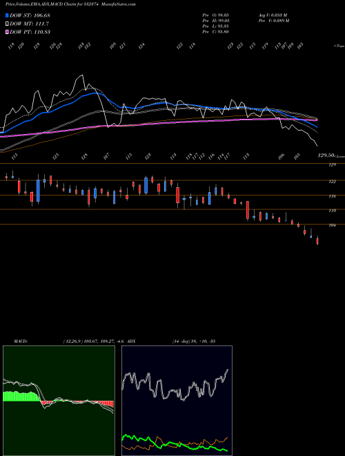This screenshot has height=456, width=345.
Task: Click the 'Pre C: 95.80' value
Action: tap(215, 32)
